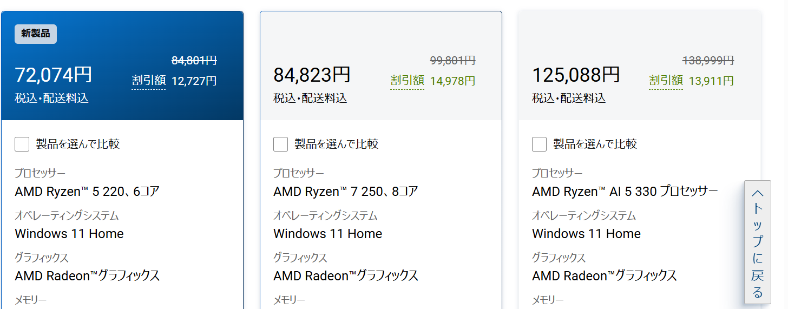Viewport: 788px width, 309px height.
Task: Click the 125,088円 price
Action: [576, 75]
